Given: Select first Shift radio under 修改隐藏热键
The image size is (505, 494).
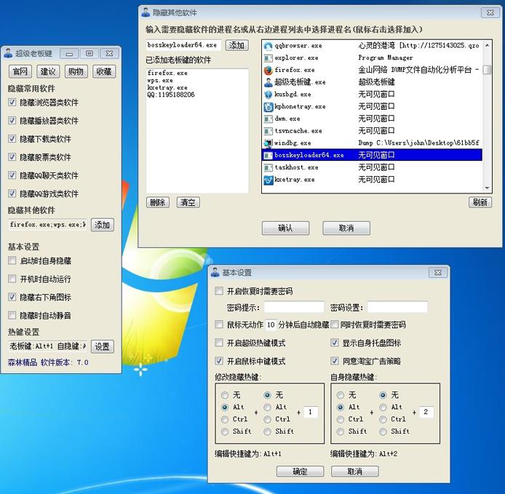Looking at the screenshot, I should (x=225, y=431).
